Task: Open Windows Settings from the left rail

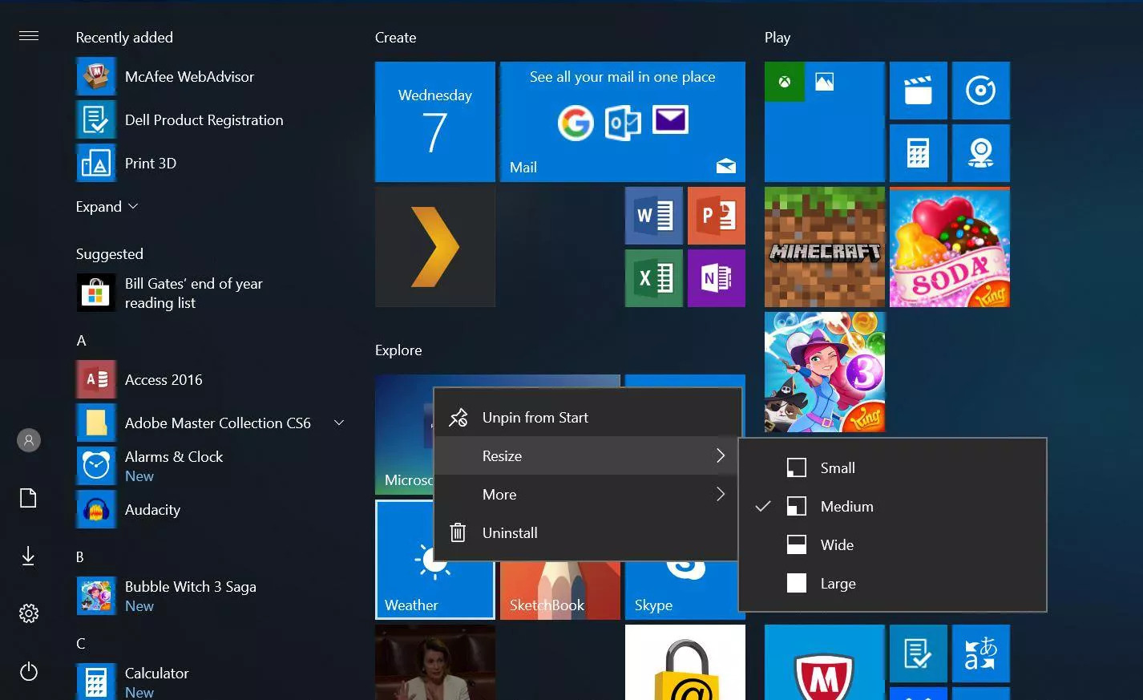Action: click(x=28, y=613)
